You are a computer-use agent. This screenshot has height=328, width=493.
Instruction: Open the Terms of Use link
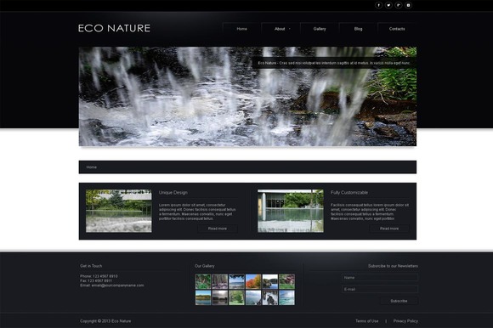click(367, 321)
